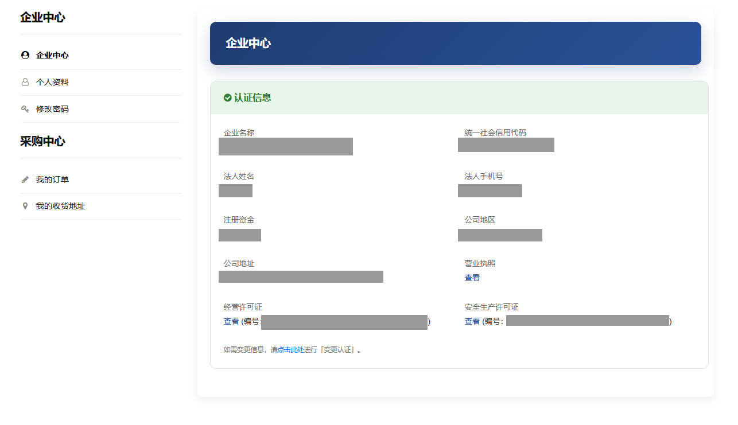Click 查看 under 经营许可证
This screenshot has width=738, height=425.
[x=231, y=321]
